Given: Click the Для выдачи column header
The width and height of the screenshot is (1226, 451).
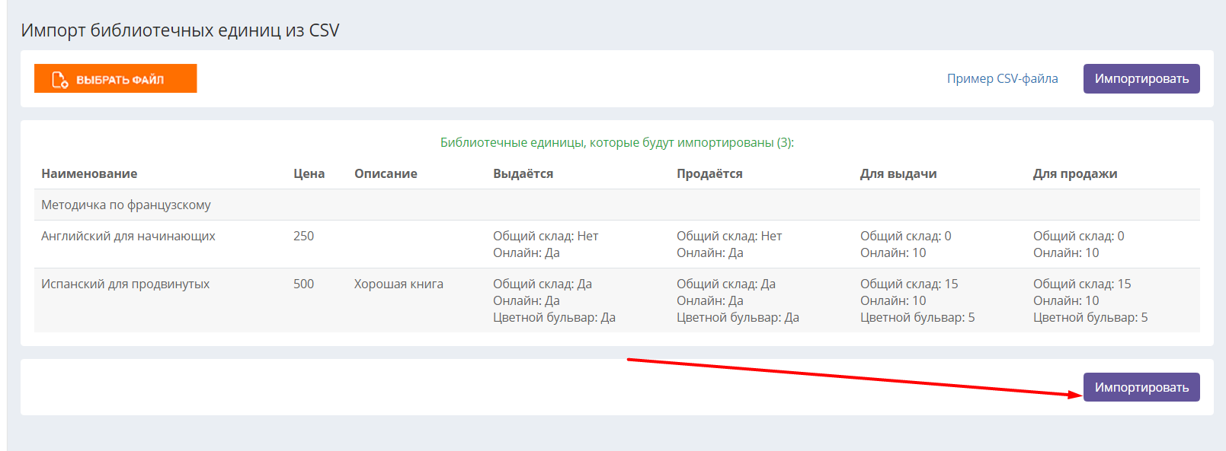Looking at the screenshot, I should click(898, 173).
